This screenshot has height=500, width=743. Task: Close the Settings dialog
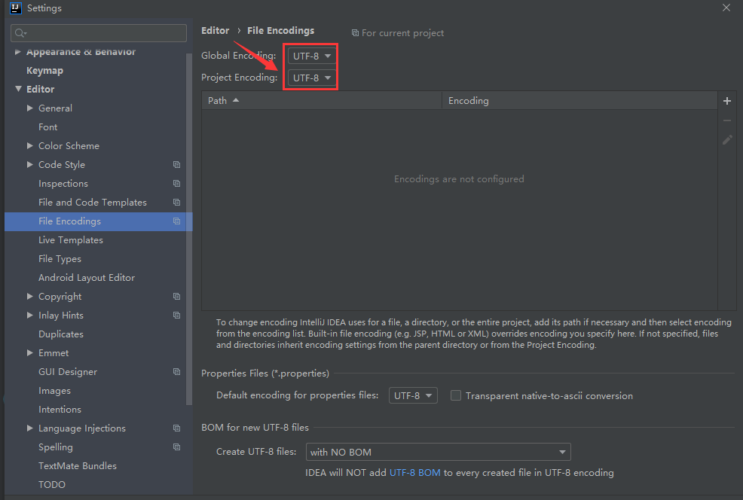[726, 8]
